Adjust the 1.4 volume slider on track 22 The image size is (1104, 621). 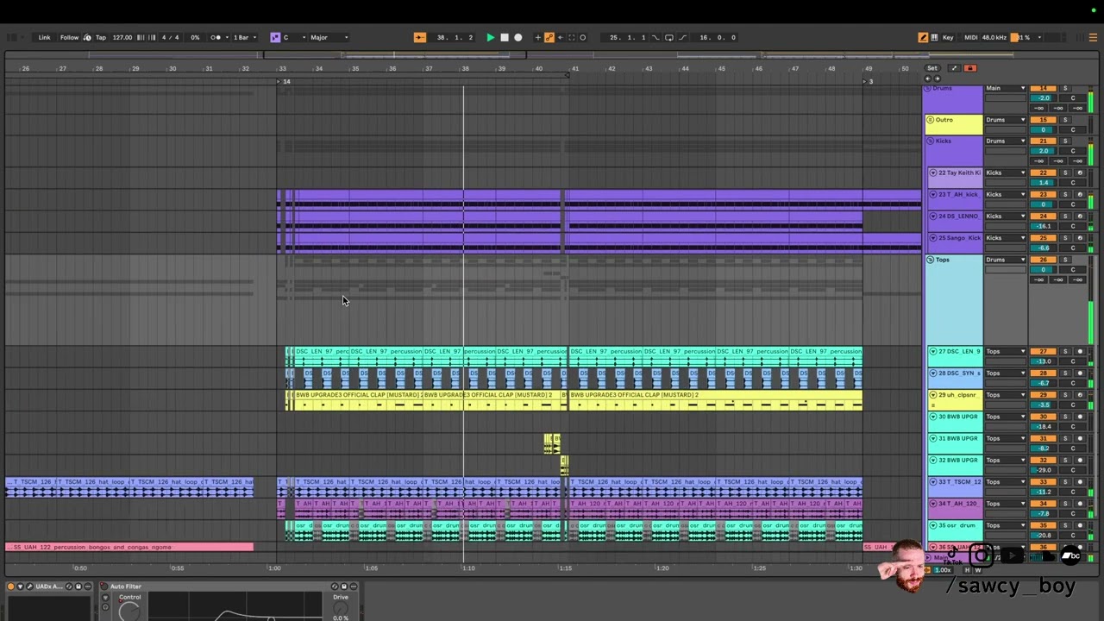1043,183
